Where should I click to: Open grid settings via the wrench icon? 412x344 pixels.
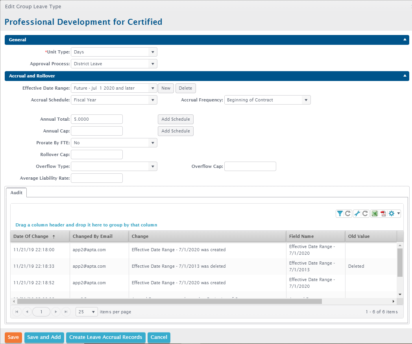[x=357, y=213]
